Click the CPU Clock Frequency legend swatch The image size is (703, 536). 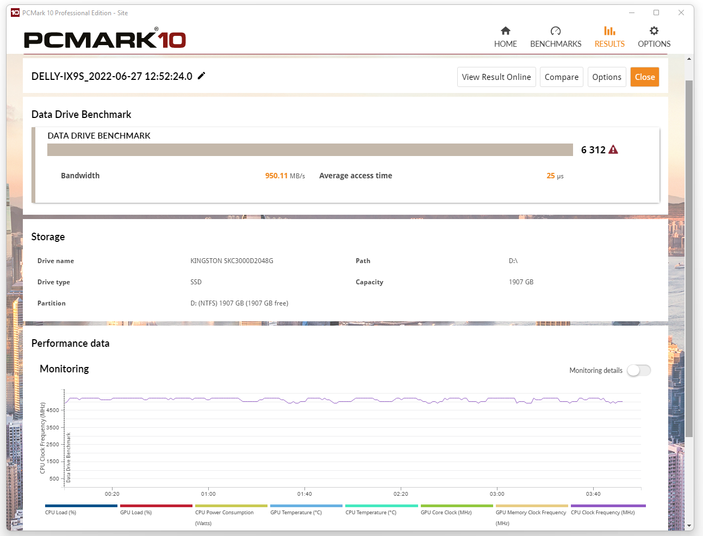point(608,506)
